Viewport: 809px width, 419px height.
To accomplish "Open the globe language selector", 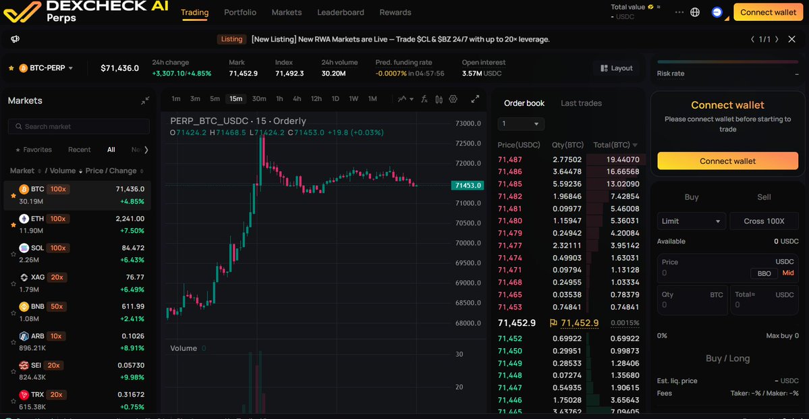I will tap(695, 12).
